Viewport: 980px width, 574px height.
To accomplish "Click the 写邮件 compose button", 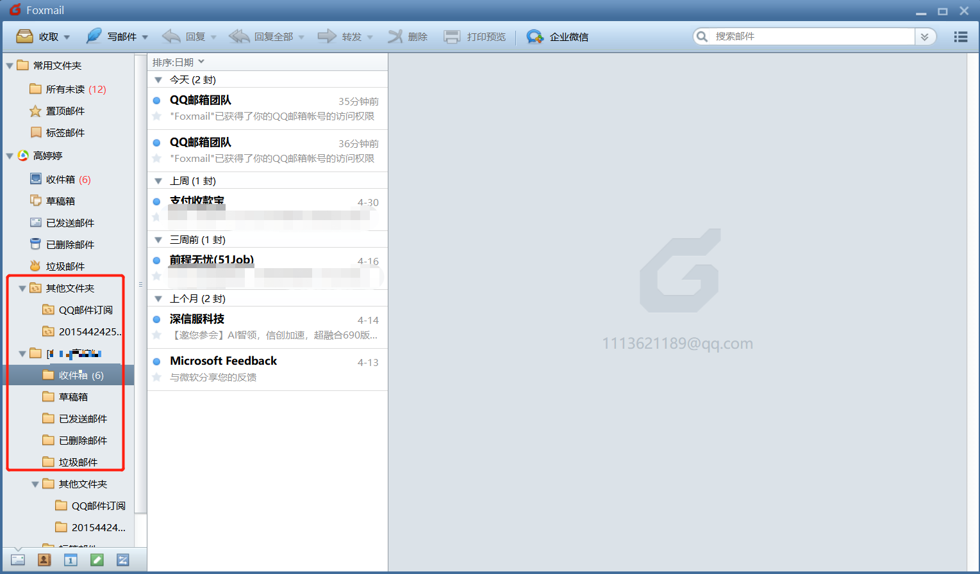I will (114, 37).
